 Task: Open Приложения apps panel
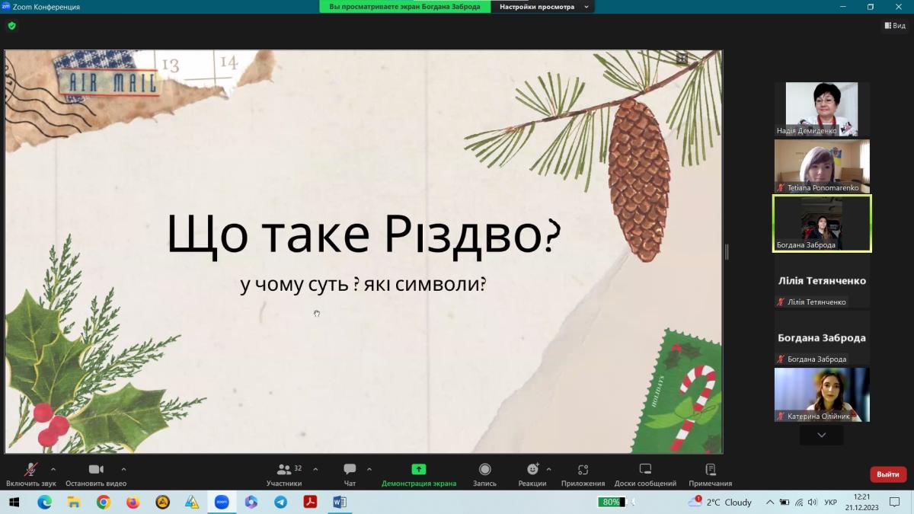point(583,474)
